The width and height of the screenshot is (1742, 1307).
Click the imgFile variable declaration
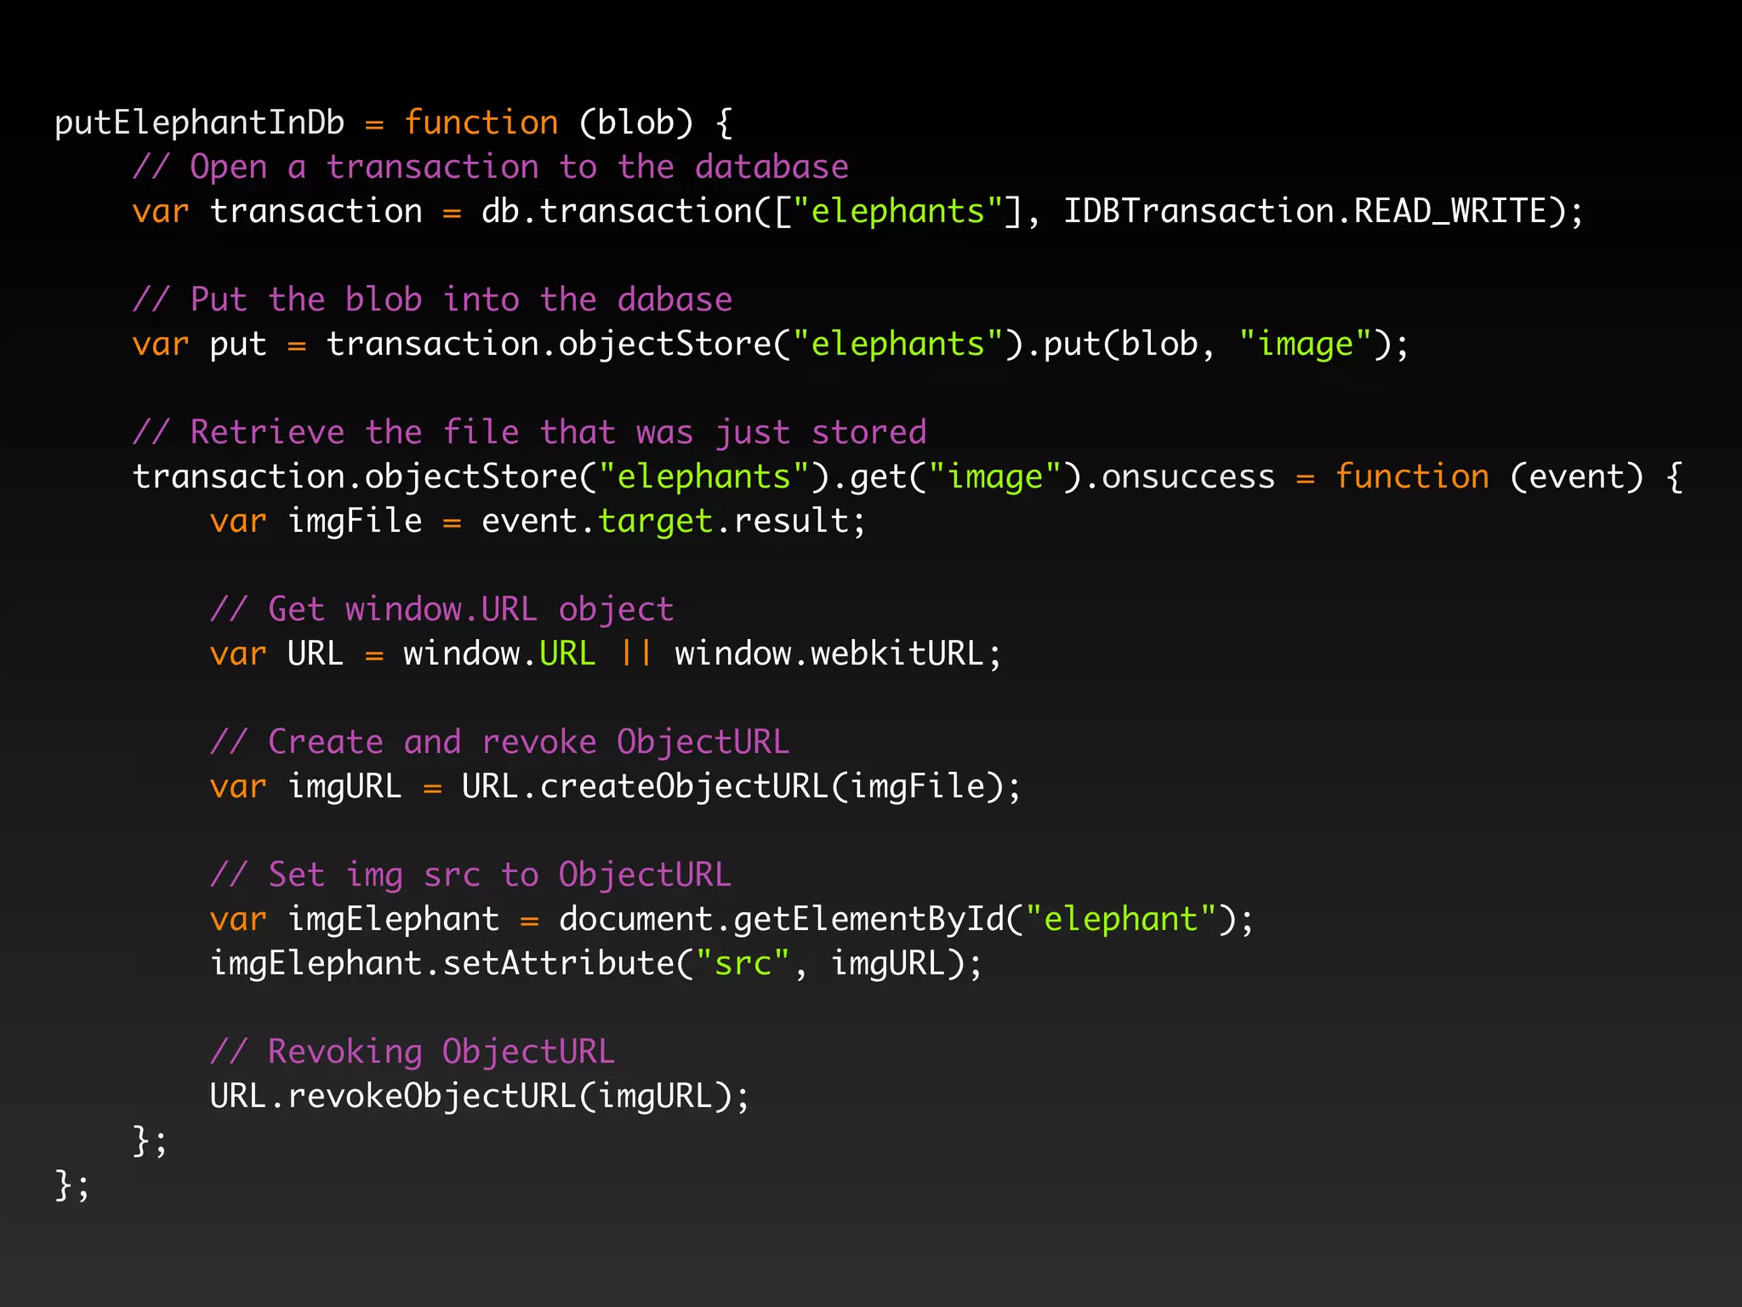point(354,522)
